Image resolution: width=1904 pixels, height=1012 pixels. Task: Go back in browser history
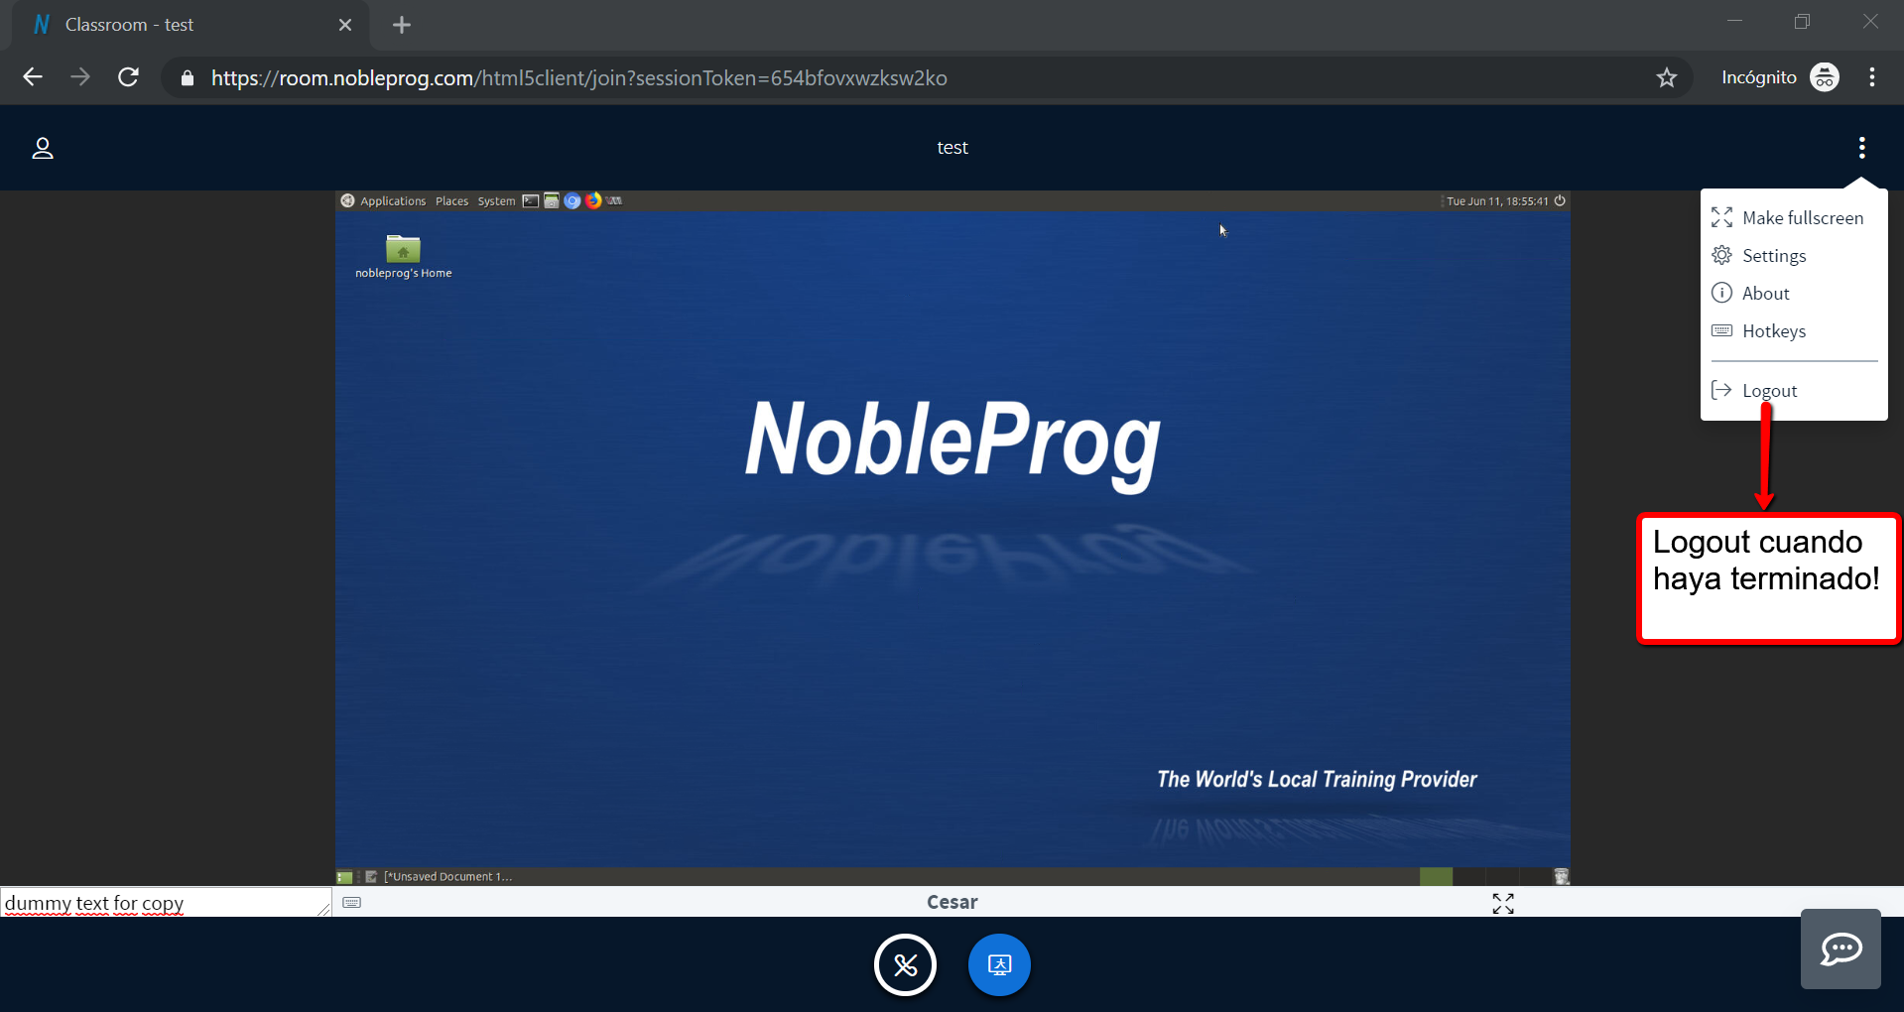[x=33, y=77]
